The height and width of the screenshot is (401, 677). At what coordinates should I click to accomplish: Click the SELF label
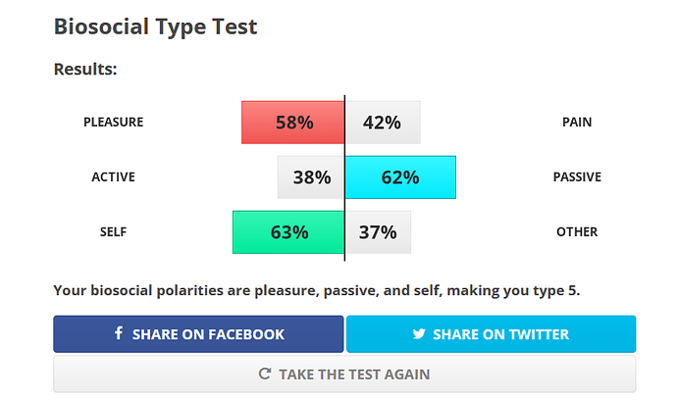pyautogui.click(x=113, y=231)
